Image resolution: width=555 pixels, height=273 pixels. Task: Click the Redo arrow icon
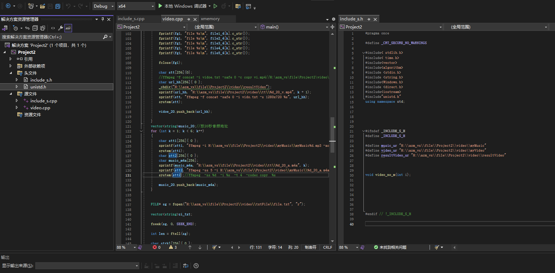[x=80, y=6]
